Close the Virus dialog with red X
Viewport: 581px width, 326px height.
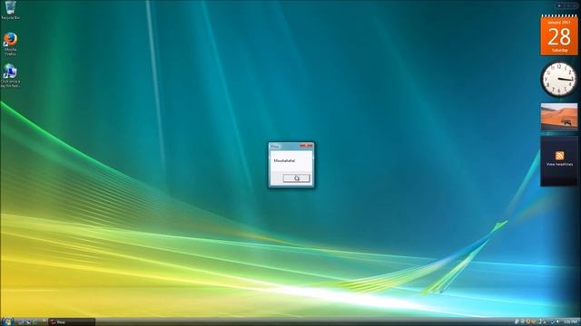point(307,146)
